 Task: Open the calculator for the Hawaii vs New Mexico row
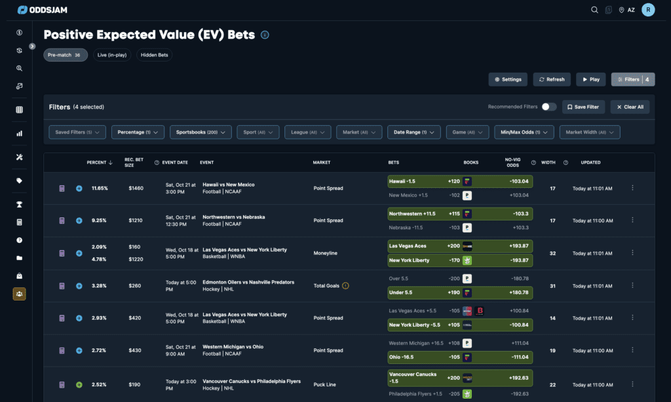(x=62, y=188)
